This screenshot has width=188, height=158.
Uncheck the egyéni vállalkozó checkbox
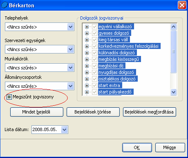[94, 27]
